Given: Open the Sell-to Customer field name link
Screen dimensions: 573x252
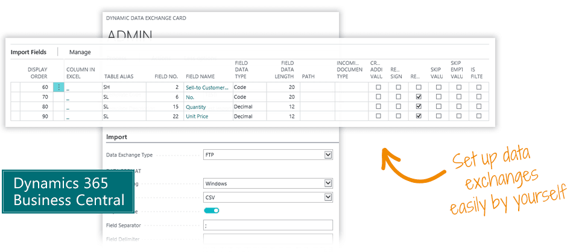Looking at the screenshot, I should pos(208,87).
